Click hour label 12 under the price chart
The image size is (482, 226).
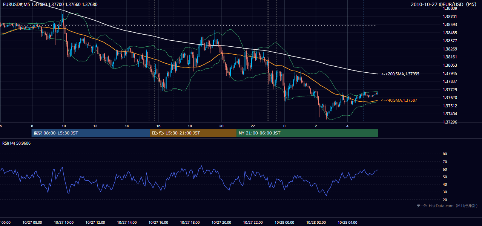pos(95,126)
